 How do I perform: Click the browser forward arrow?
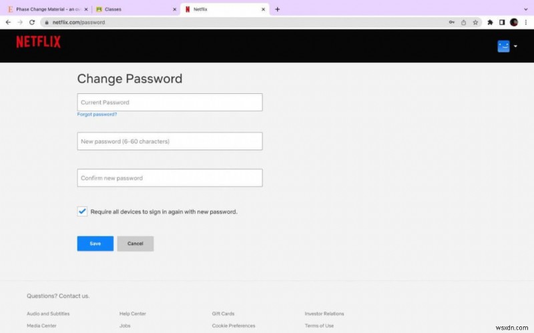pos(20,23)
